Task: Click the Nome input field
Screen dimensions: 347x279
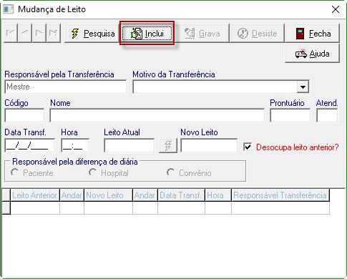Action: point(157,115)
